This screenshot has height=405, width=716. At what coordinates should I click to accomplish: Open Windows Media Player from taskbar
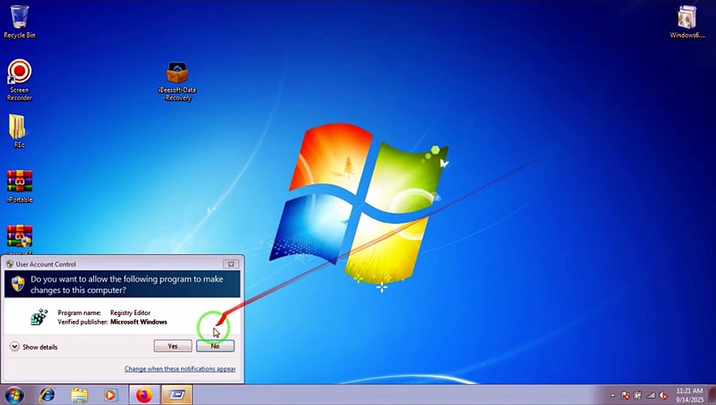pos(110,395)
